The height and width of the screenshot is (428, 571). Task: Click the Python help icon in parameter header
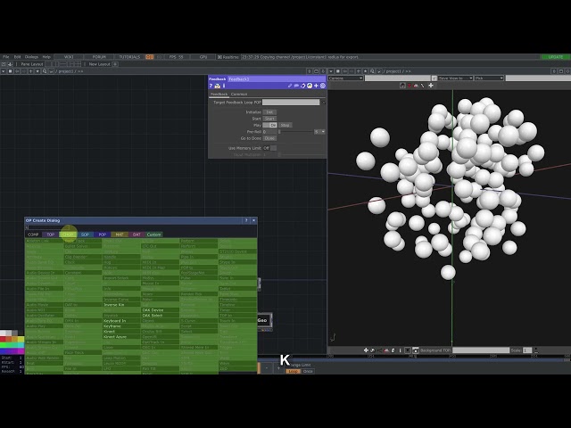(218, 86)
